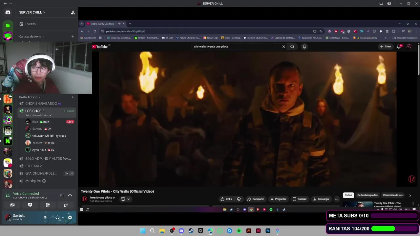Select the LOS CHORIS voice channel
This screenshot has width=420, height=236.
click(35, 111)
